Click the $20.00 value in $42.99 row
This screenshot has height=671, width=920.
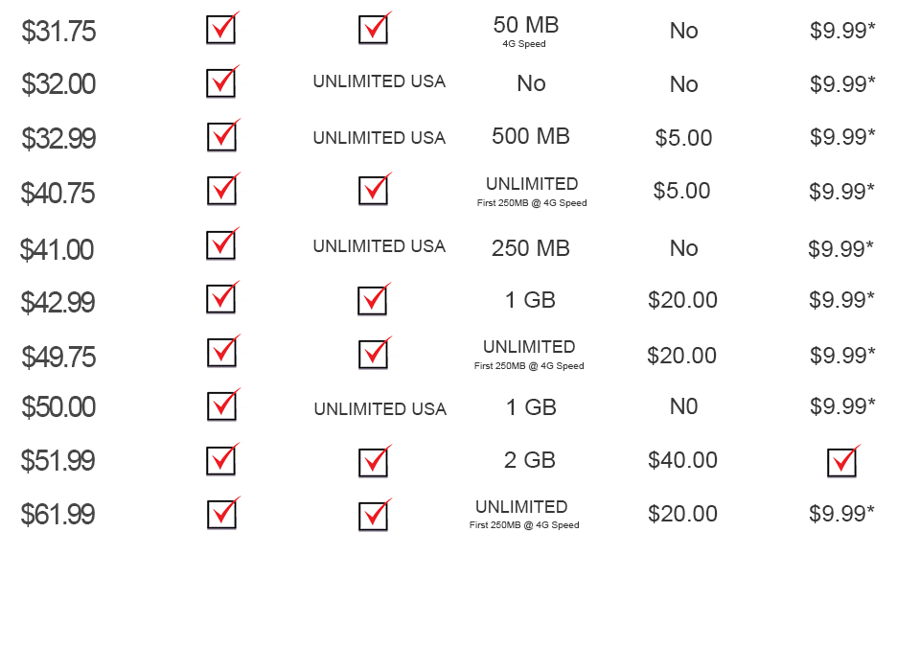(x=682, y=300)
